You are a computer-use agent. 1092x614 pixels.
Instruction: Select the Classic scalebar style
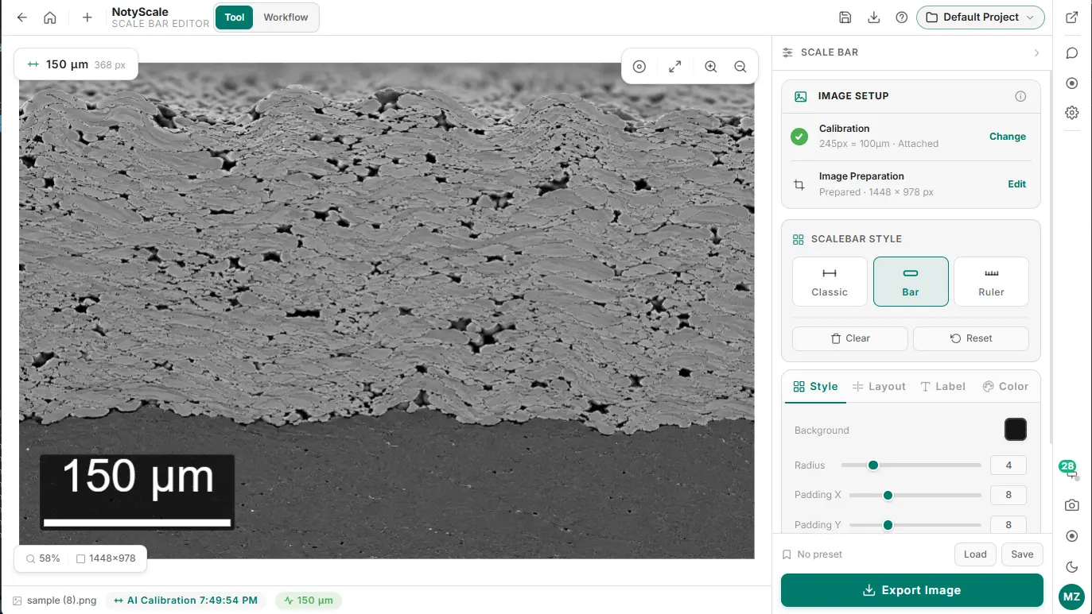[x=830, y=281]
